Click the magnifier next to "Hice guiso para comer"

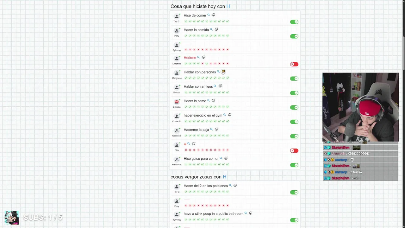tap(221, 158)
